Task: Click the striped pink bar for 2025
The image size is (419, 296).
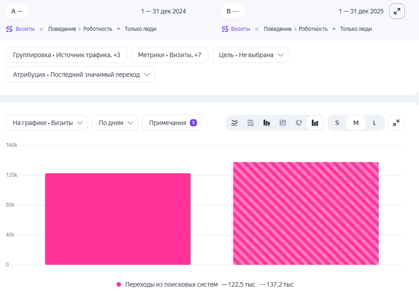Action: pos(306,213)
